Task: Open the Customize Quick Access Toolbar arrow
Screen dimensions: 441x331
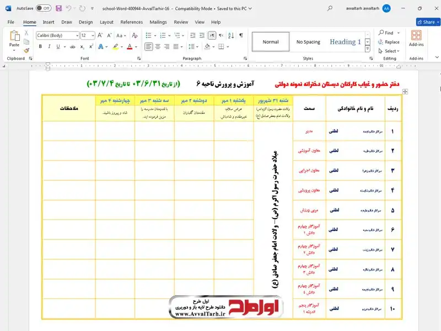Action: [92, 8]
